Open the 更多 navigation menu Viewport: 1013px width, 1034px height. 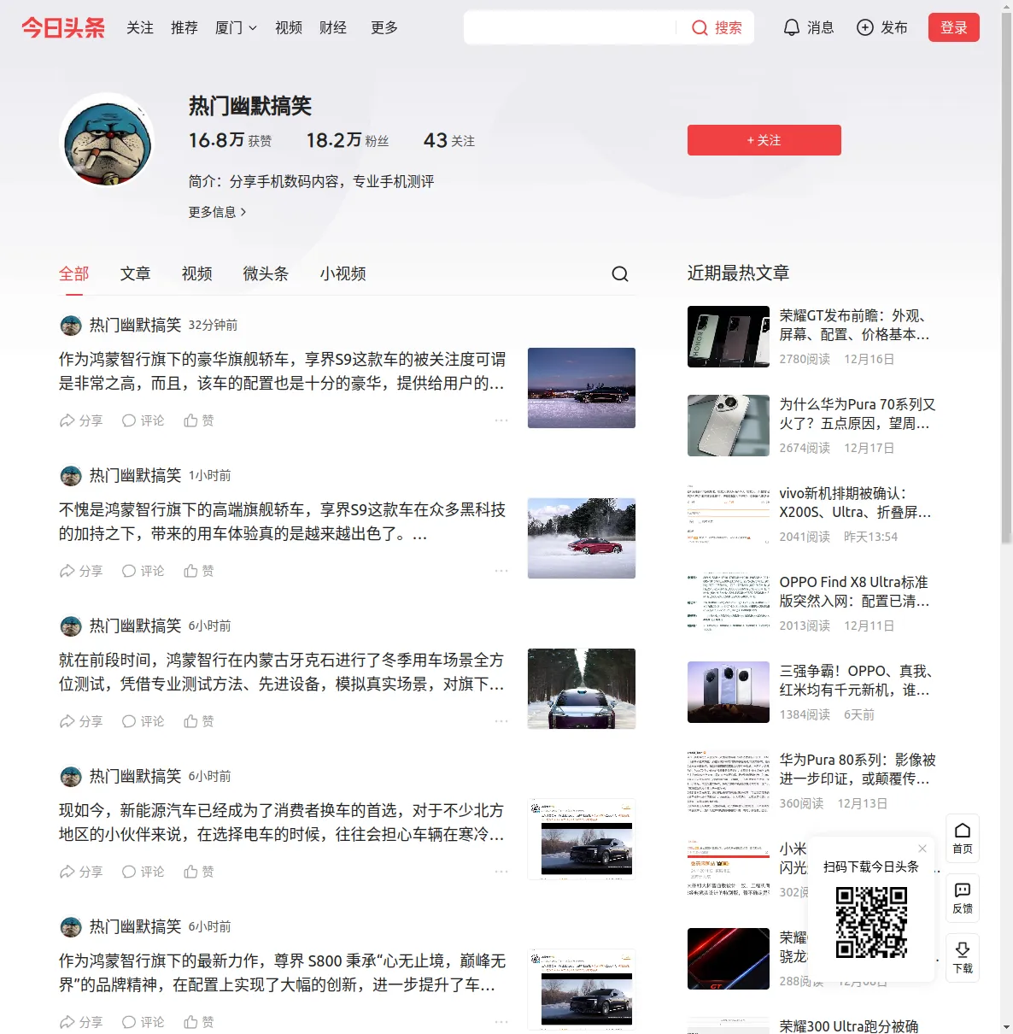pyautogui.click(x=384, y=27)
